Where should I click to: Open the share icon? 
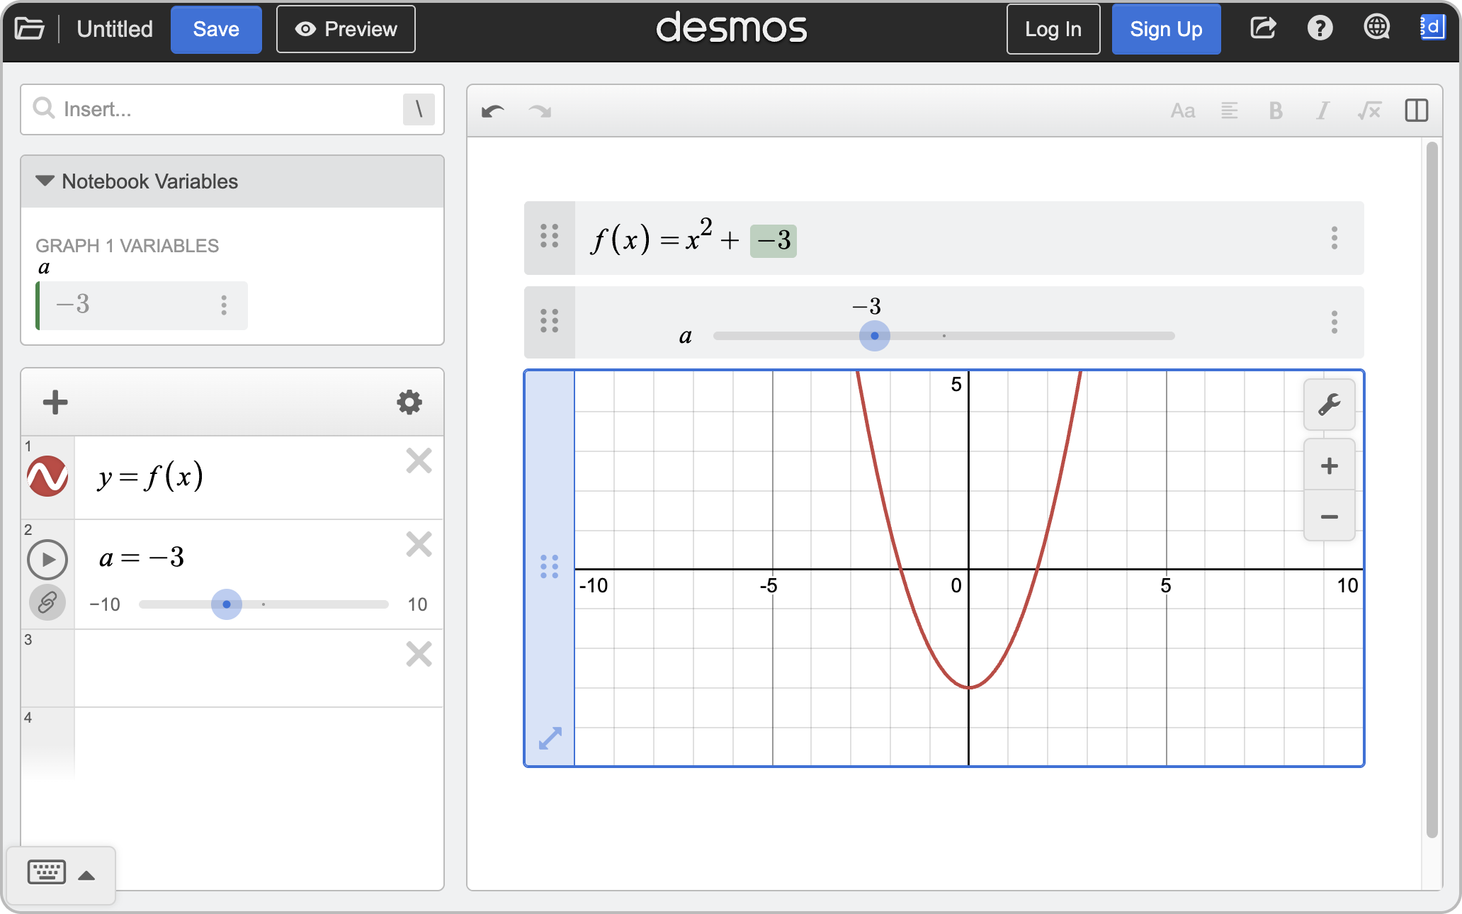[x=1263, y=28]
